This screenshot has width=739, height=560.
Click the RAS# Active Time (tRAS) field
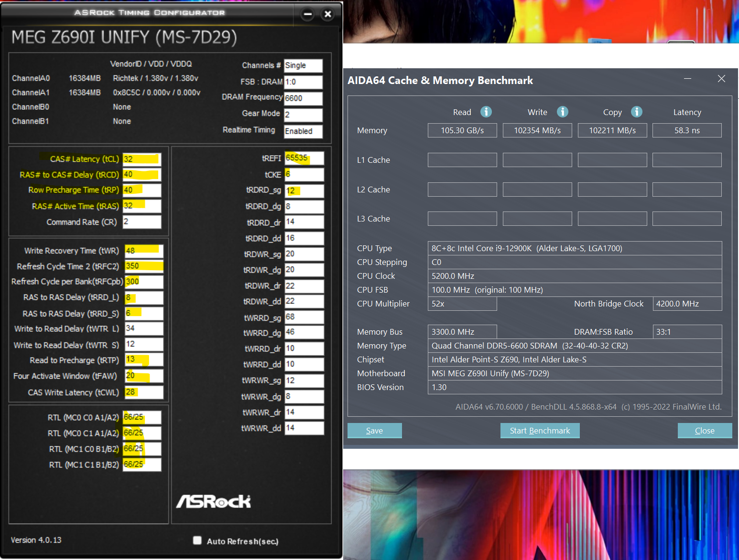[x=142, y=206]
